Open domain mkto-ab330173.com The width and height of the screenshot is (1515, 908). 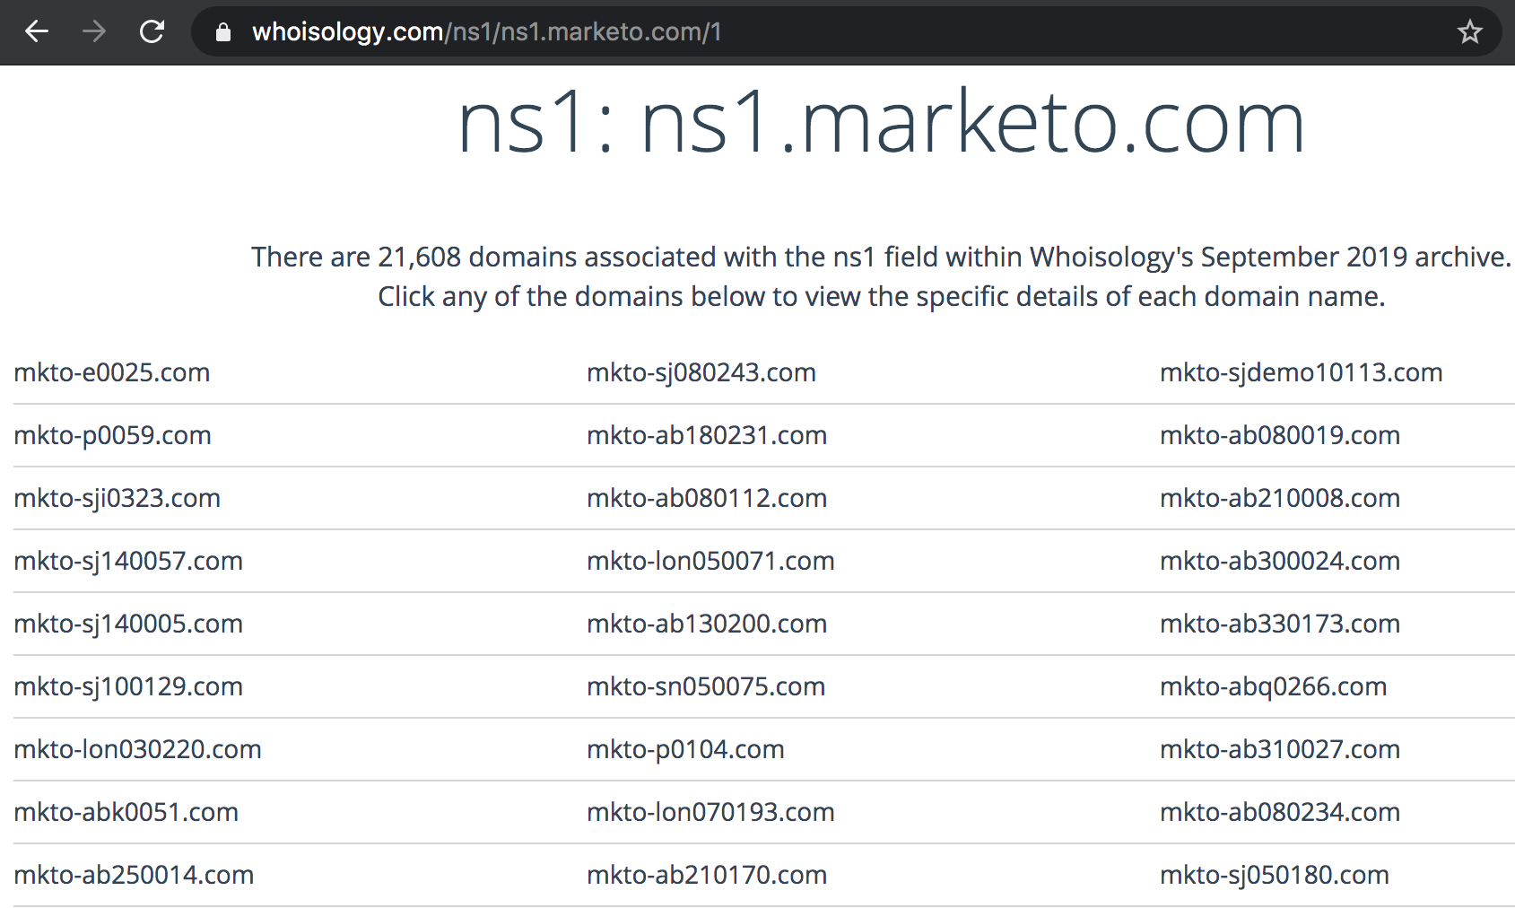click(x=1280, y=624)
